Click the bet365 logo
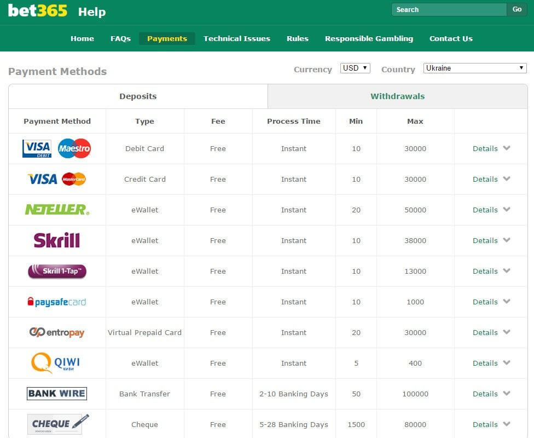This screenshot has height=438, width=534. 38,11
